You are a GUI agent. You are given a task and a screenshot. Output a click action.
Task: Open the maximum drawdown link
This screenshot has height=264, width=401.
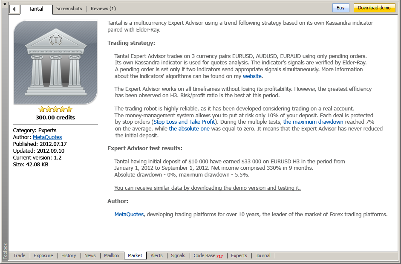(x=313, y=122)
